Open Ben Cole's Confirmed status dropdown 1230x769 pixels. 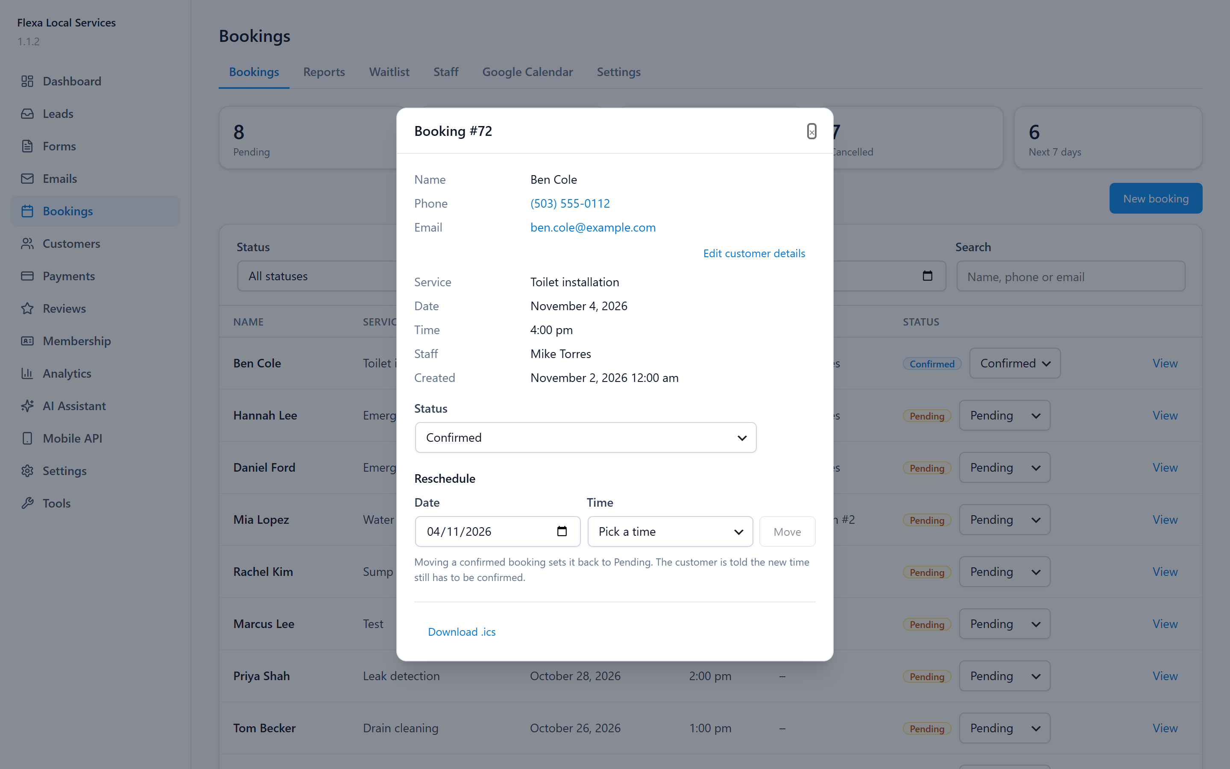pos(1014,363)
